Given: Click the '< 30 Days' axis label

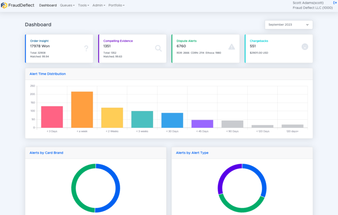Looking at the screenshot, I should pyautogui.click(x=172, y=131).
